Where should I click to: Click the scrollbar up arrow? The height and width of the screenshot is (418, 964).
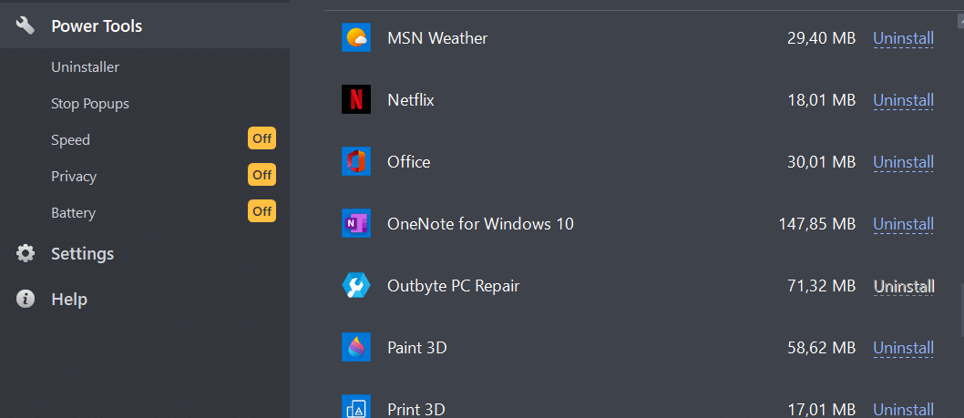point(960,21)
